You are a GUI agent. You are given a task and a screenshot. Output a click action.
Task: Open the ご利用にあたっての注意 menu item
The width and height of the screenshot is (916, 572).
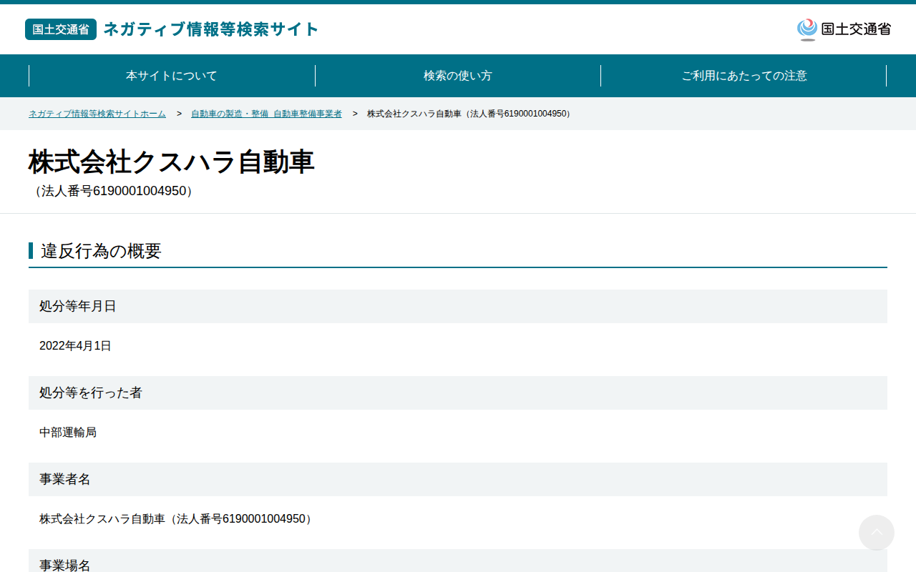[x=744, y=76]
